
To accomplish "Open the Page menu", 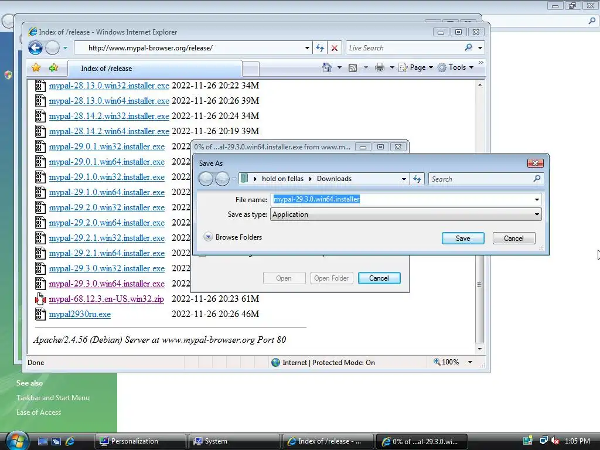I will [416, 67].
